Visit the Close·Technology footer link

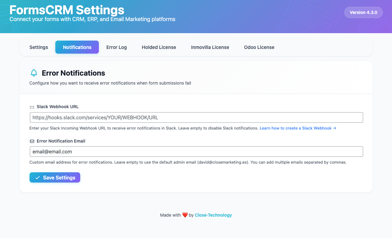pyautogui.click(x=213, y=215)
